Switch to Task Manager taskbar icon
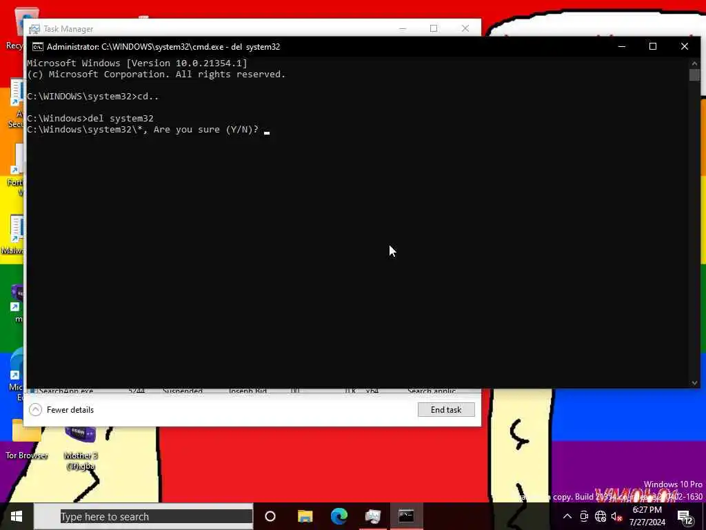Viewport: 706px width, 530px height. [373, 516]
